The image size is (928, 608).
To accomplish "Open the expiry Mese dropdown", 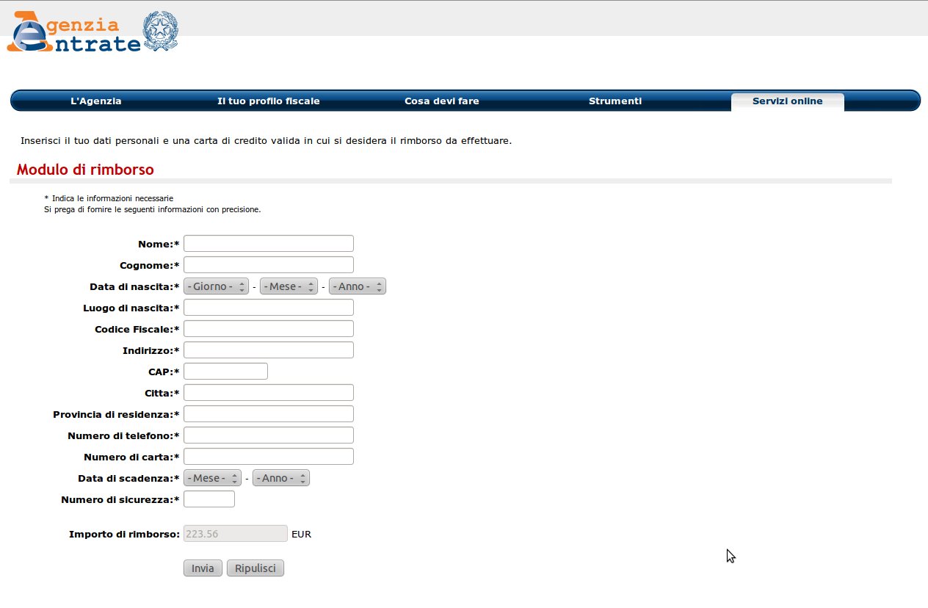I will click(213, 478).
